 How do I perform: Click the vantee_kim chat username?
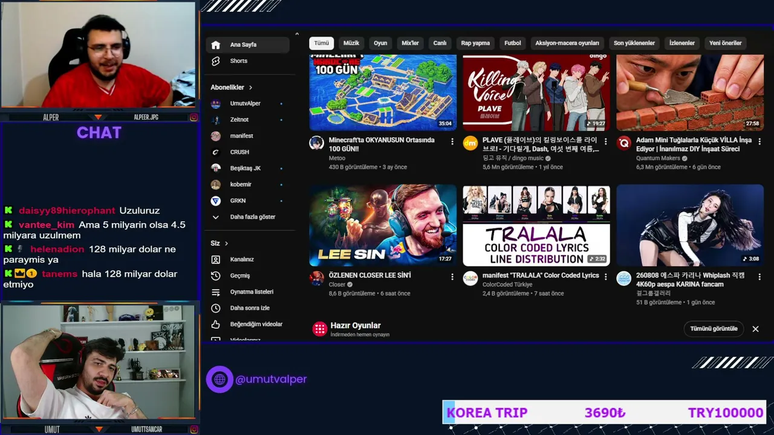(47, 225)
